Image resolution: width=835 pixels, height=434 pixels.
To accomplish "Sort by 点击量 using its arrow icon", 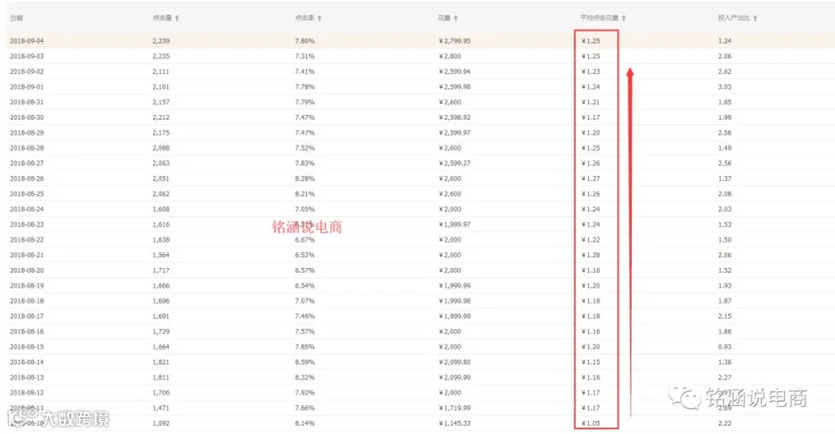I will pos(177,19).
